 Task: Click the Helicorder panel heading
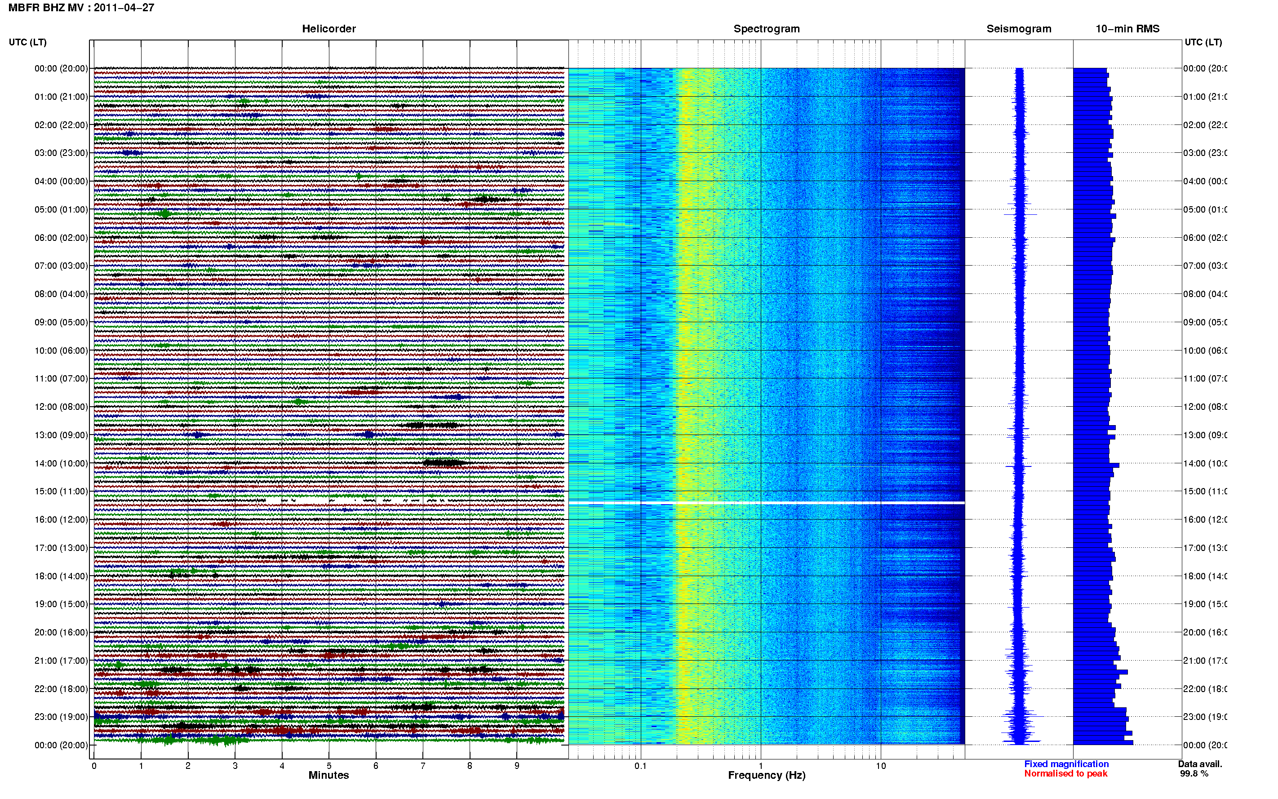tap(328, 29)
